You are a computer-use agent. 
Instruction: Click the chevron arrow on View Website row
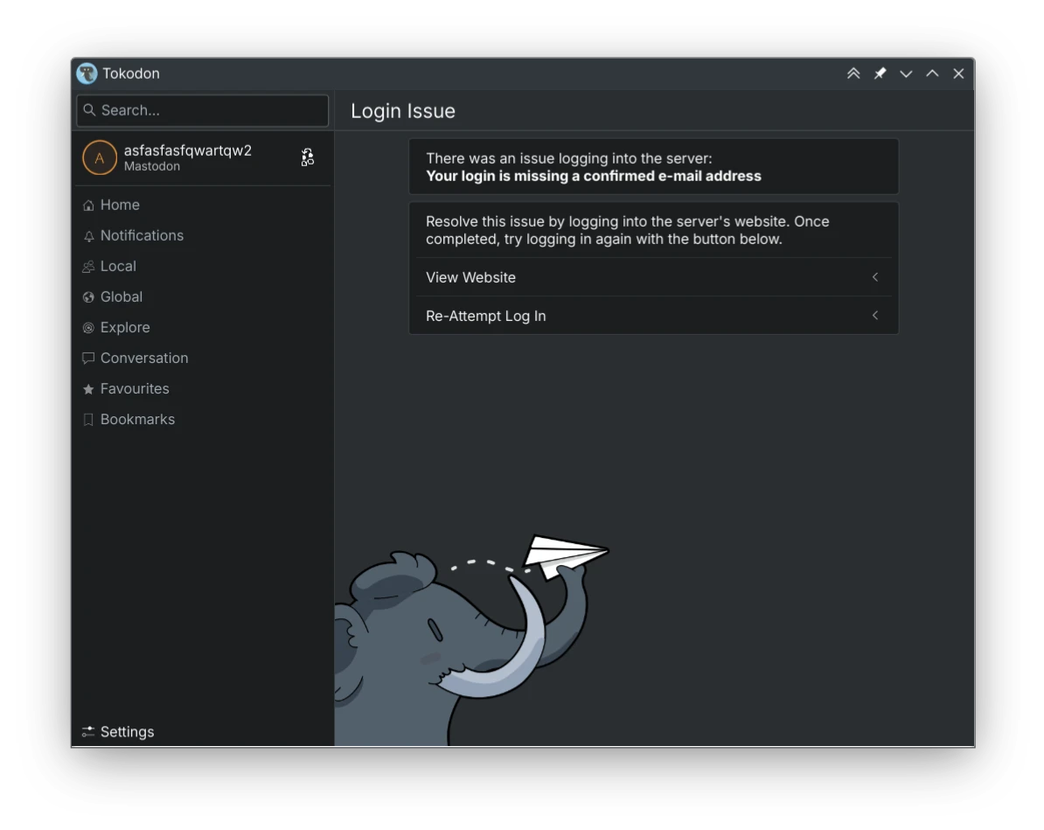tap(875, 277)
